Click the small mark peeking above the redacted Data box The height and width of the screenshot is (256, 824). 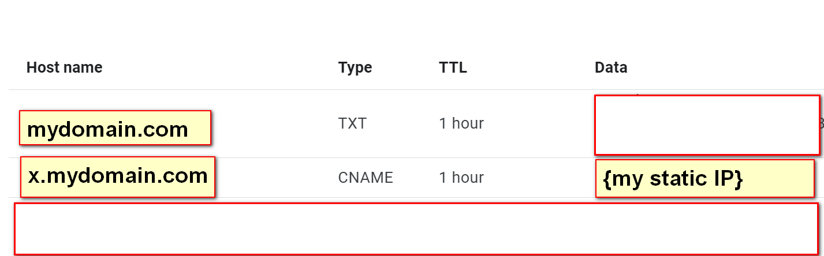[637, 94]
